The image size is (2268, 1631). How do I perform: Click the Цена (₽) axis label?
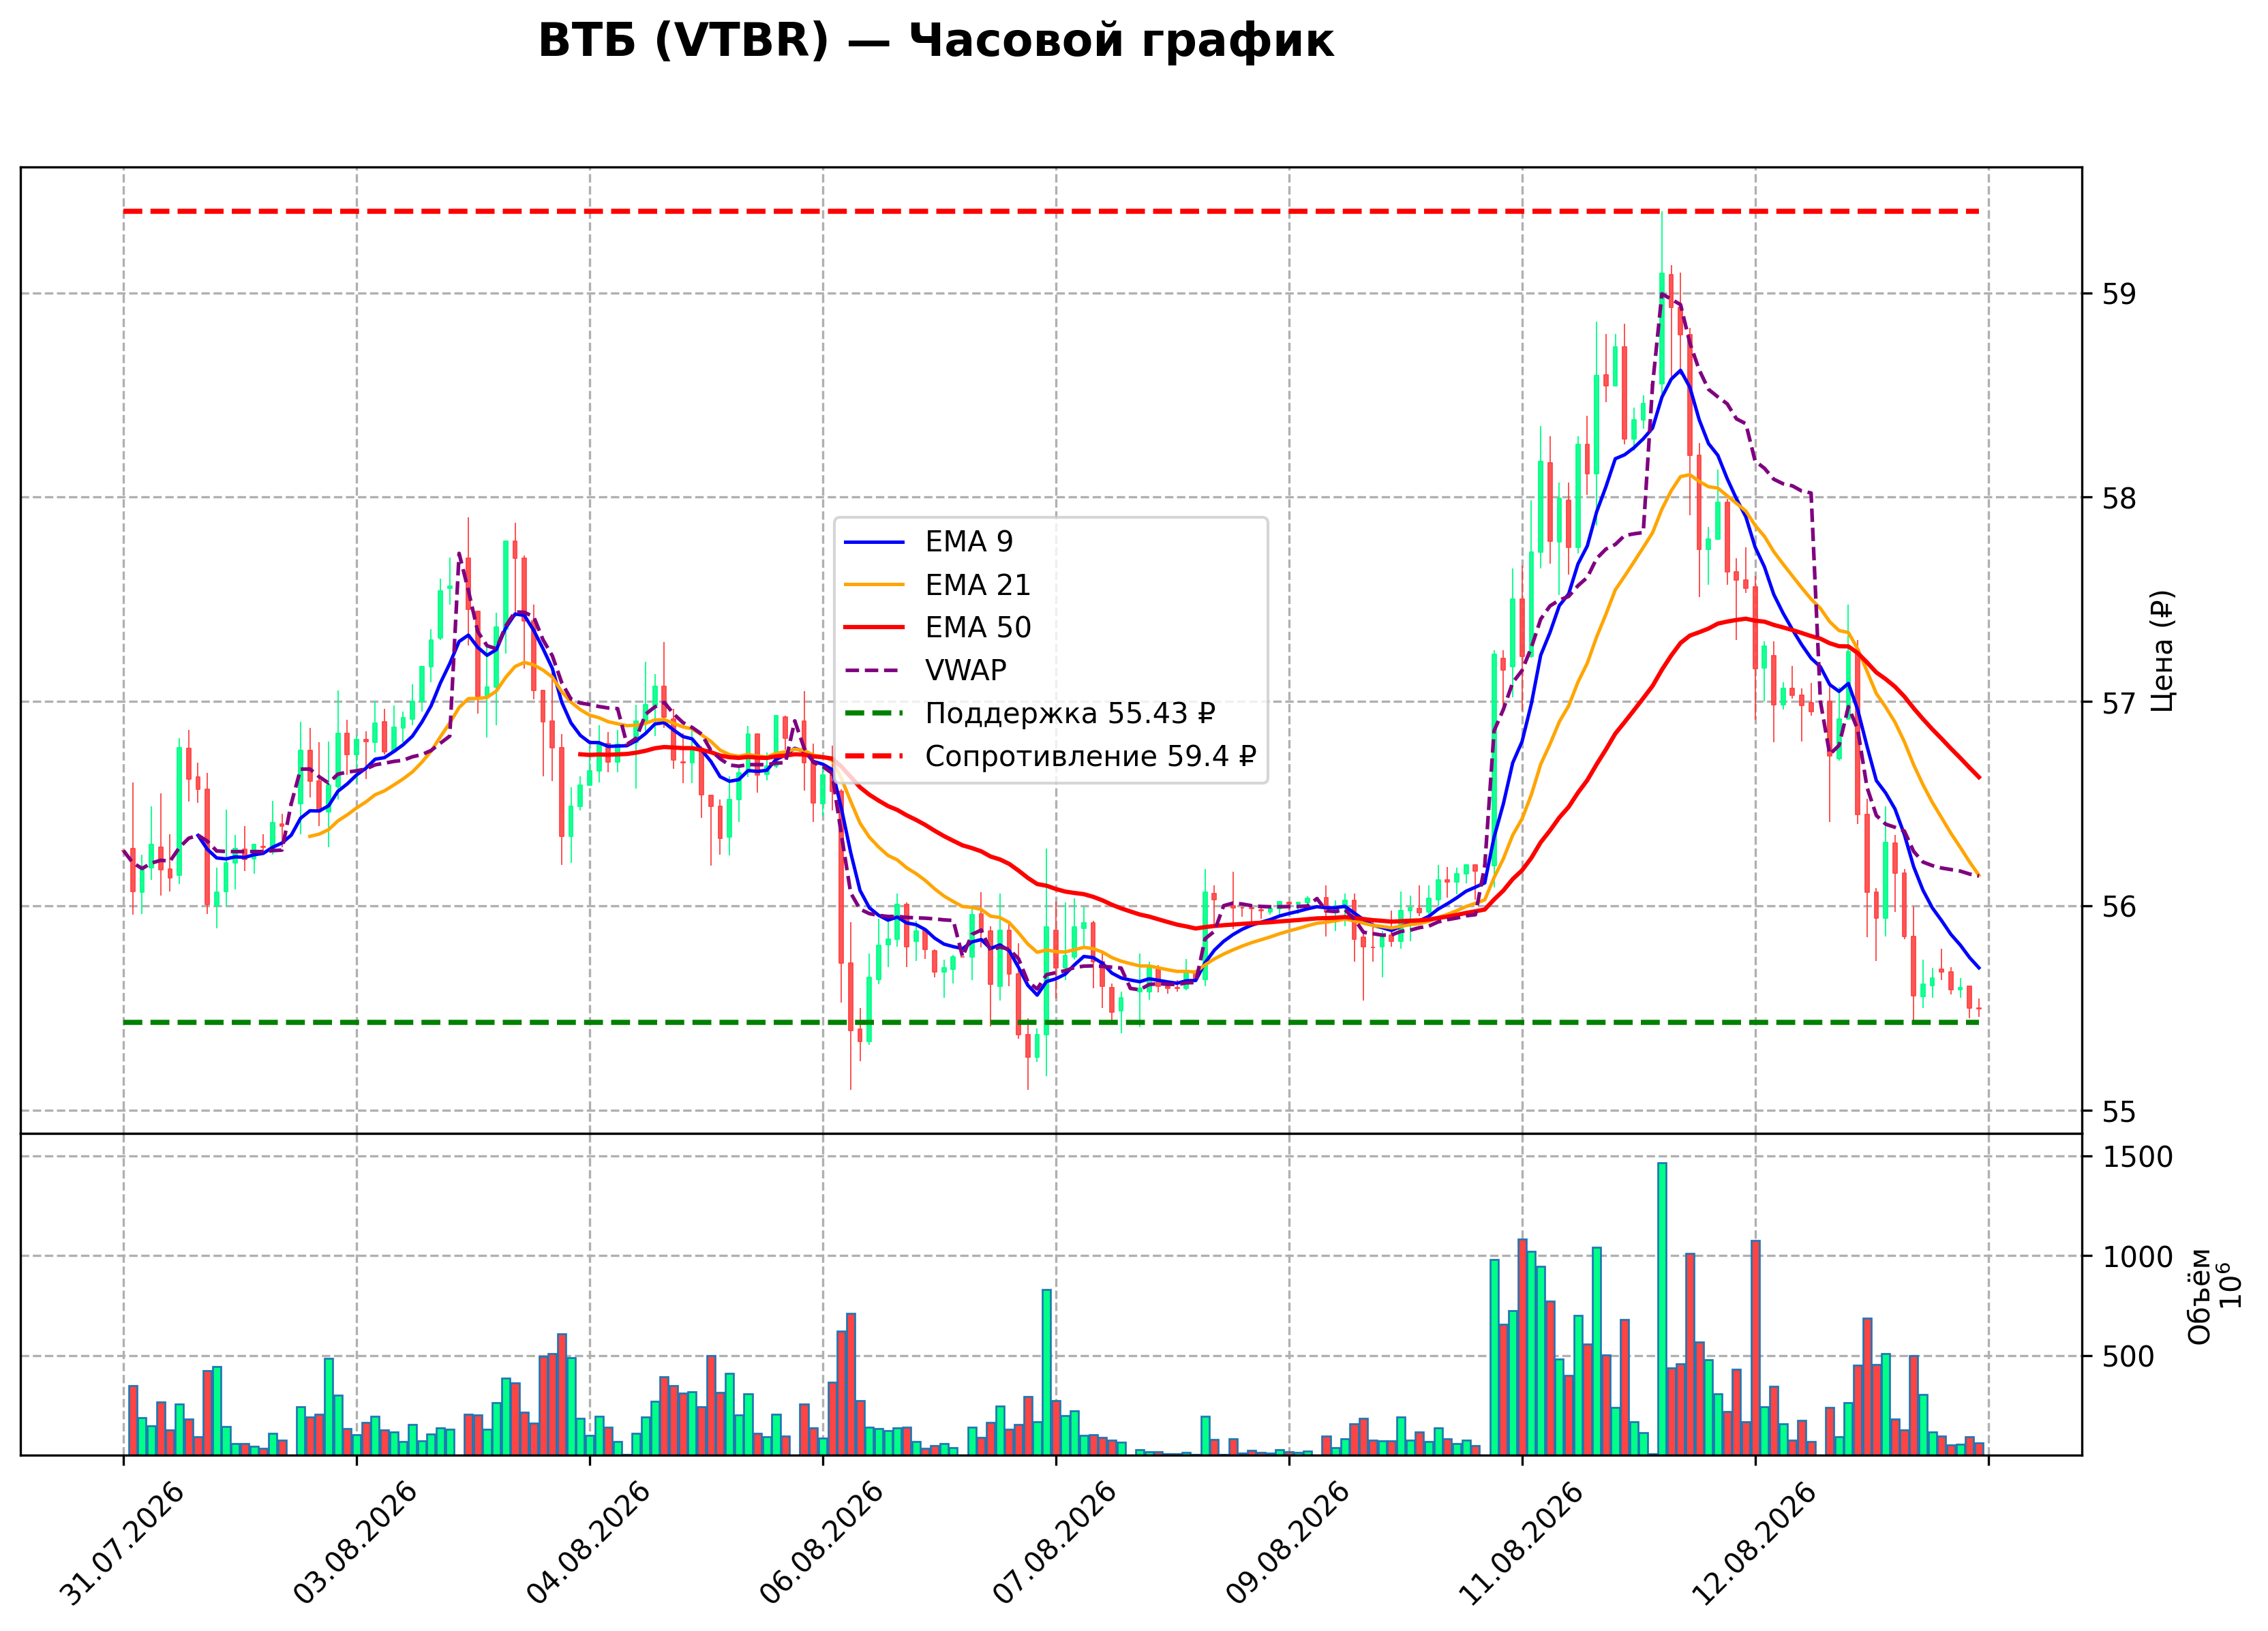[2163, 651]
